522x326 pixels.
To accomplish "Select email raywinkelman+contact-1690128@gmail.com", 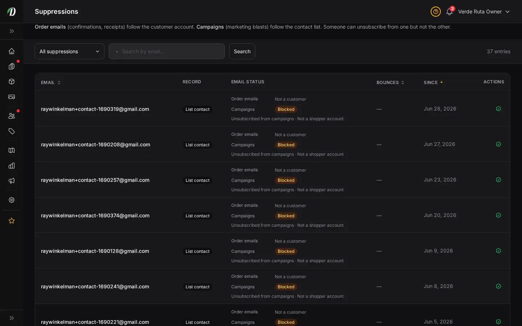I will (95, 251).
